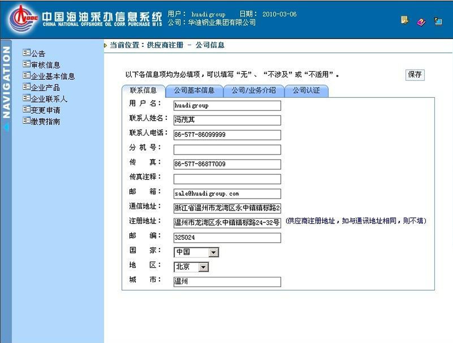Image resolution: width=453 pixels, height=343 pixels.
Task: Click the 保存 save button
Action: 414,74
